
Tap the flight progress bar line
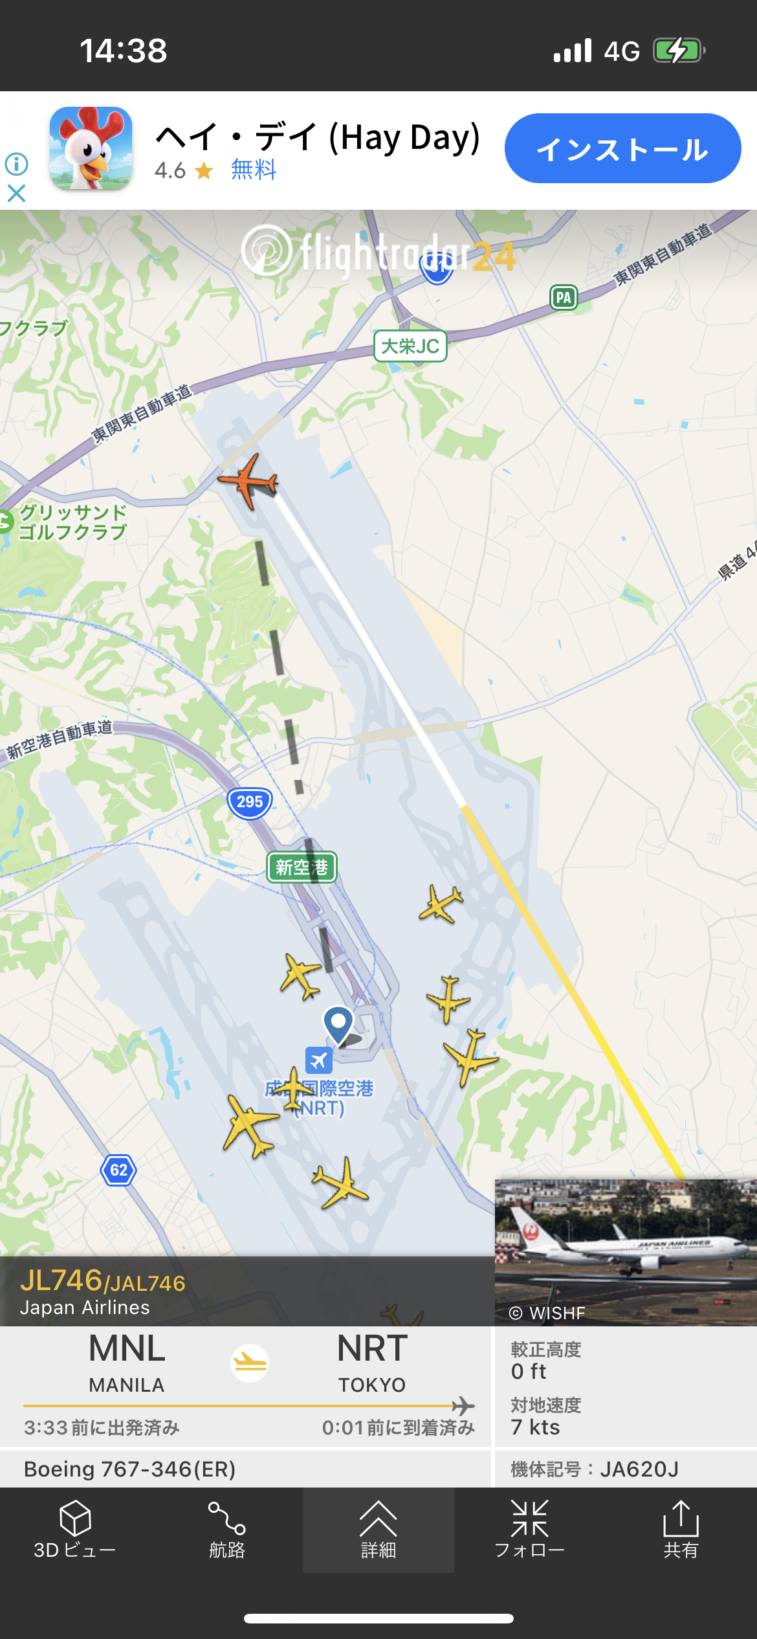click(248, 1406)
